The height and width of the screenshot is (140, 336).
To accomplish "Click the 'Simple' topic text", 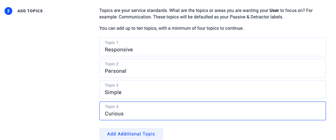I will click(x=113, y=92).
